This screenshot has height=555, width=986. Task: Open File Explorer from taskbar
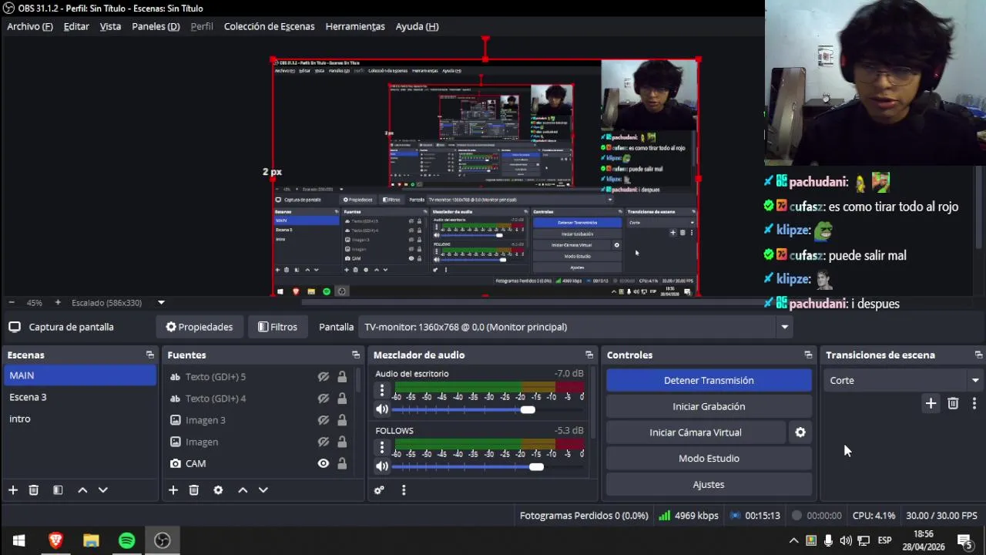(x=91, y=540)
